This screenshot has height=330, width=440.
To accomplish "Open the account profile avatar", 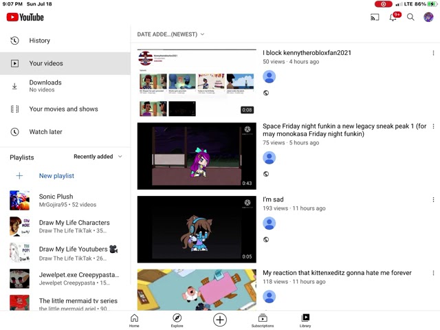I will [428, 17].
